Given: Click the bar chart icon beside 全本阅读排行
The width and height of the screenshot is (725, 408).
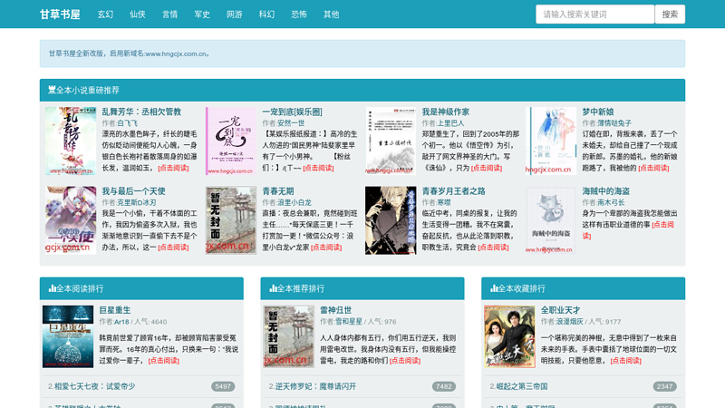Looking at the screenshot, I should coord(52,288).
